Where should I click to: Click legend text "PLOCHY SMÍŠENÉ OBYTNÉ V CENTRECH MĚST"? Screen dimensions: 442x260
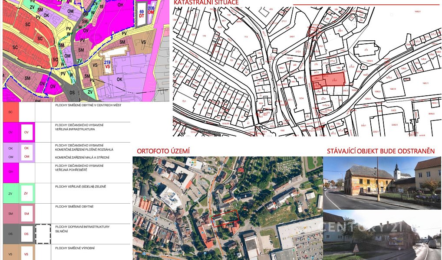88,105
